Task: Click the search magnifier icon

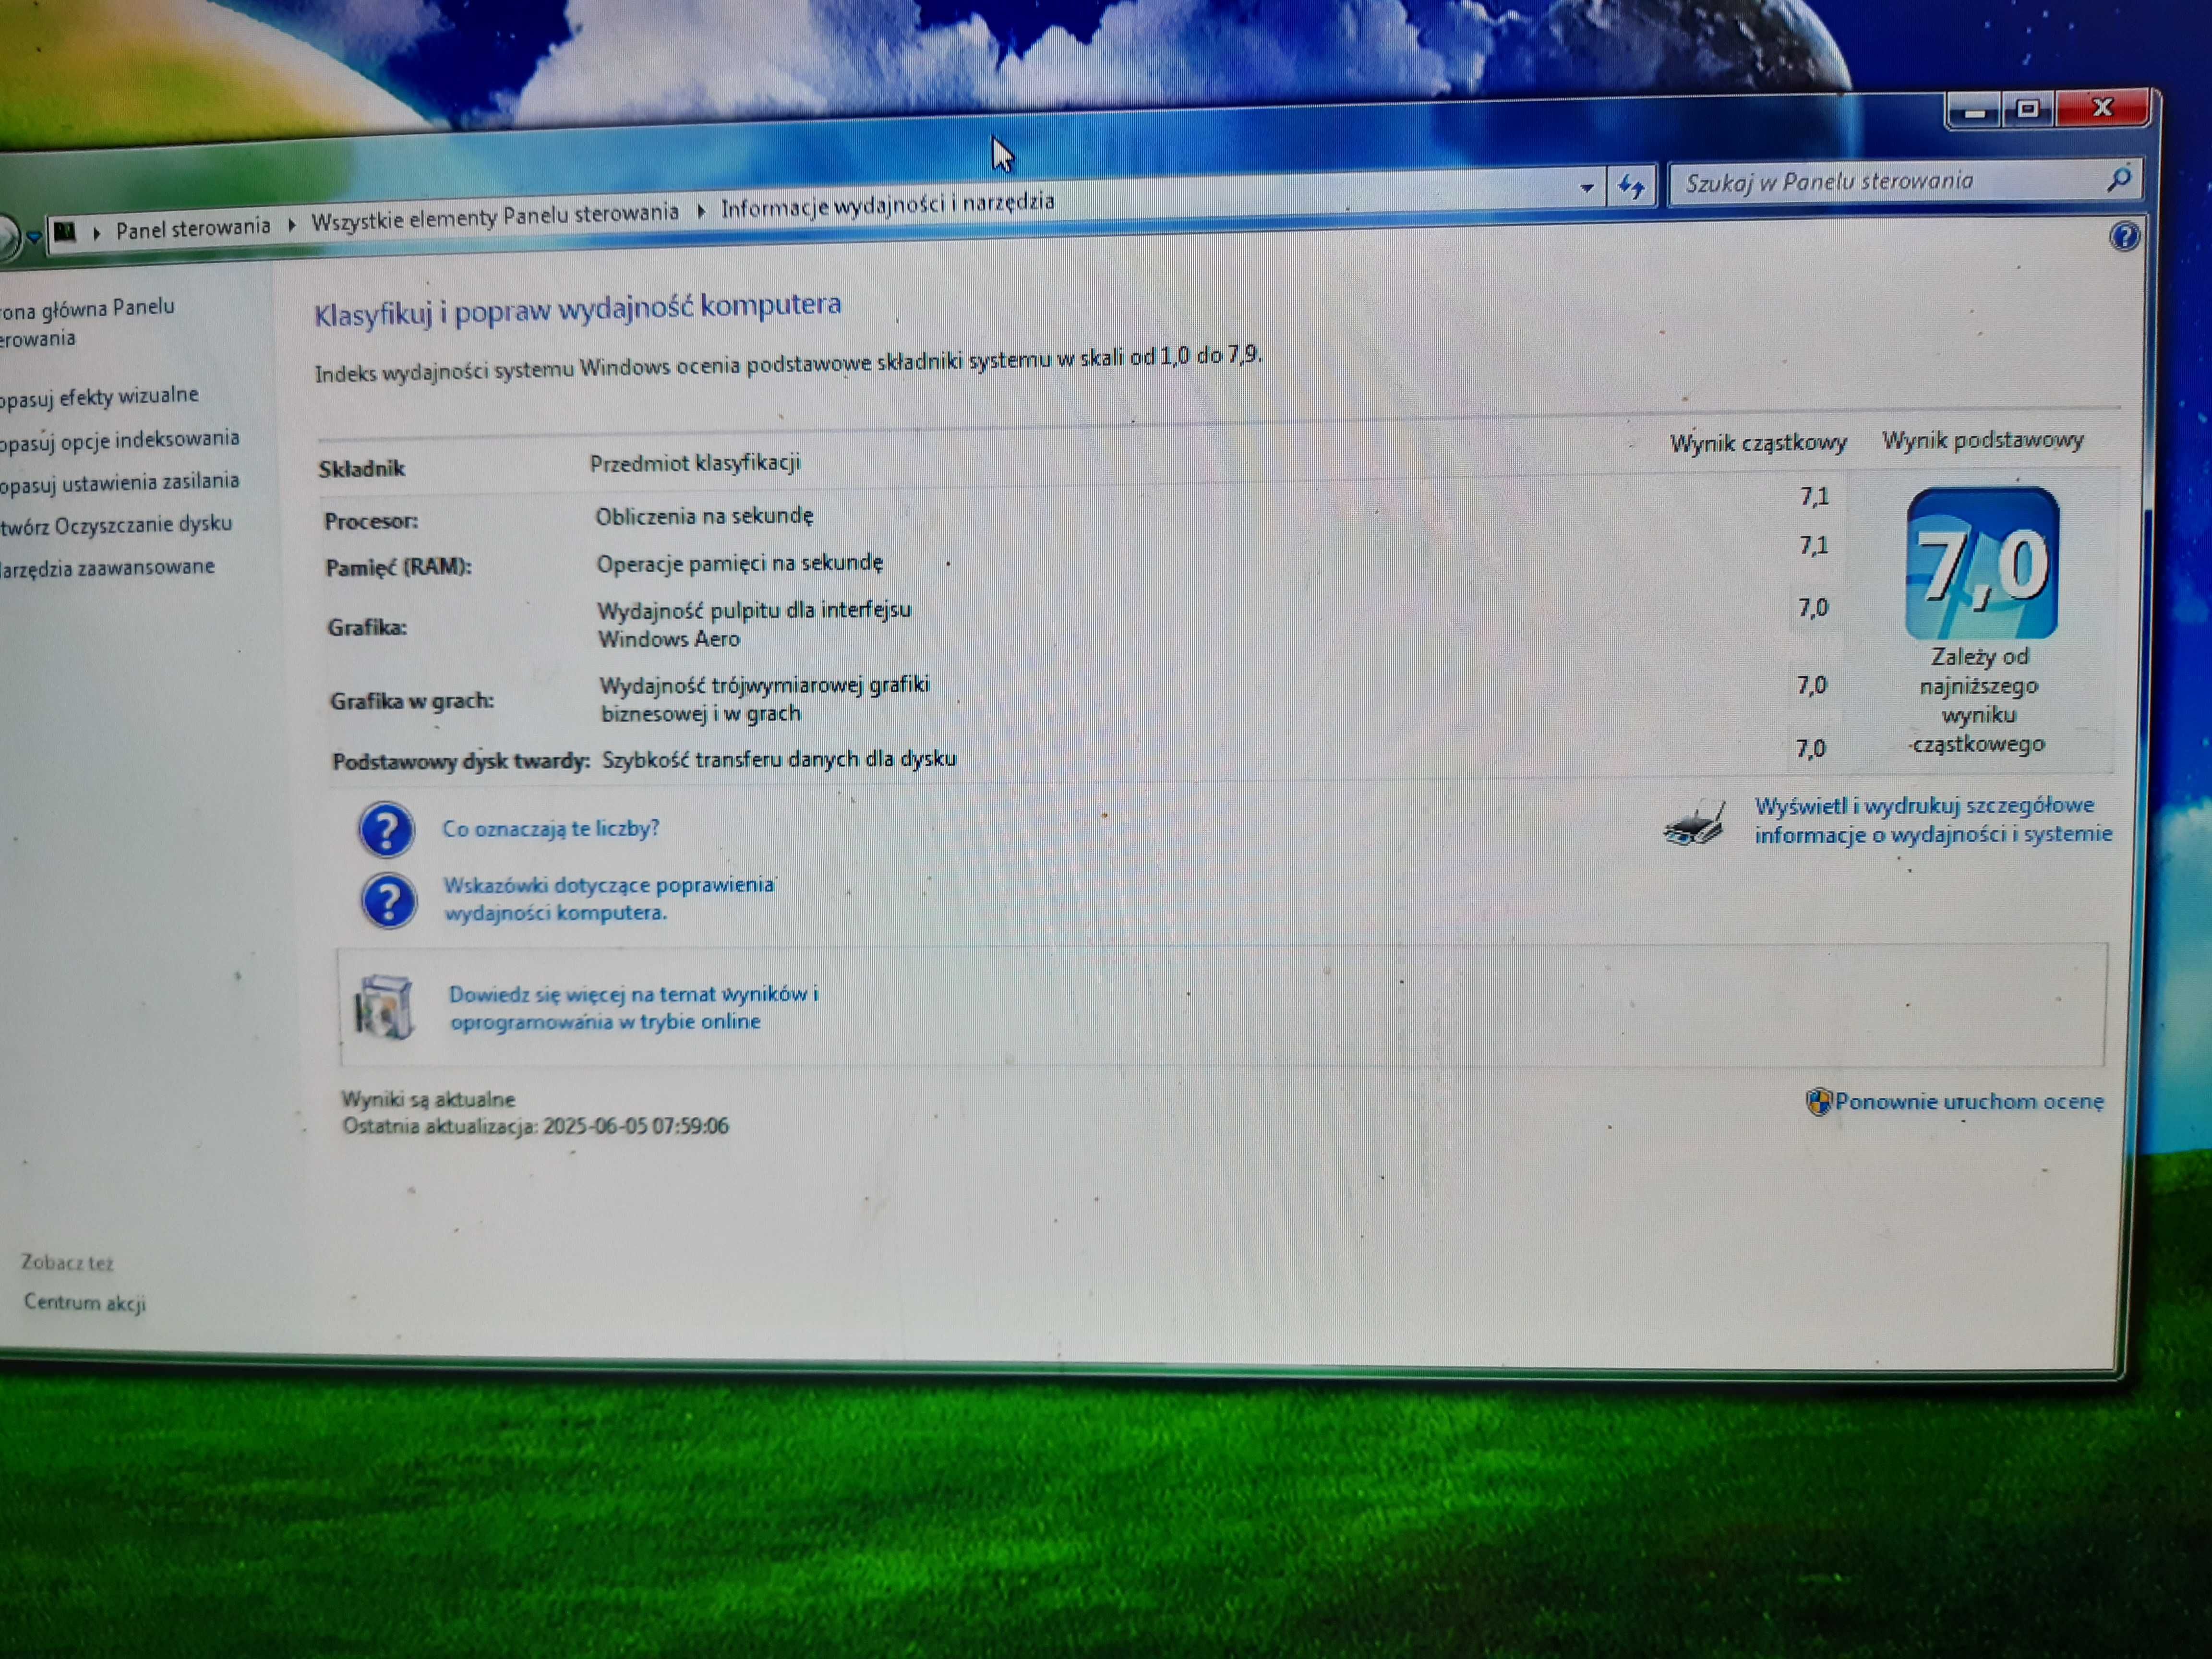Action: [2118, 179]
